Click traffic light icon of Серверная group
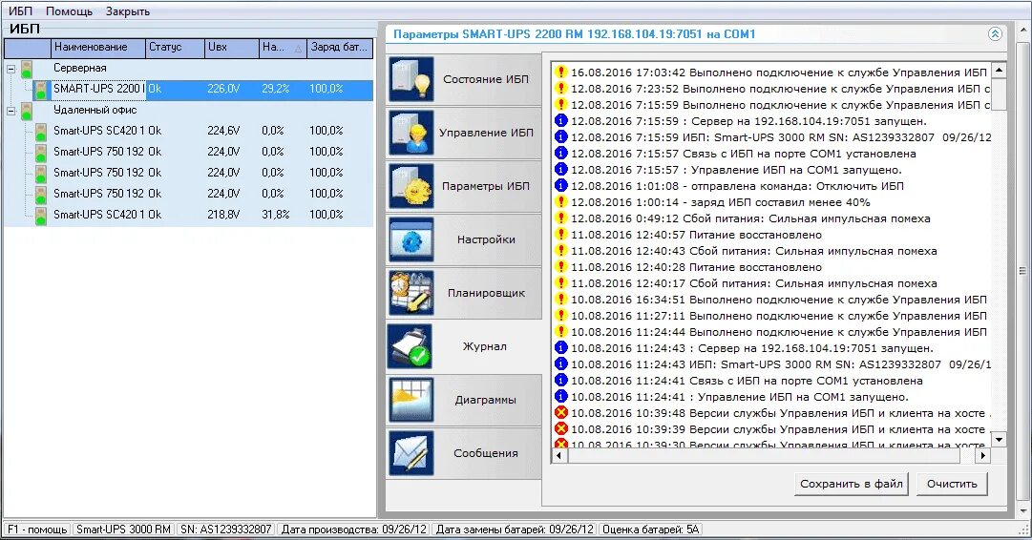 (27, 69)
